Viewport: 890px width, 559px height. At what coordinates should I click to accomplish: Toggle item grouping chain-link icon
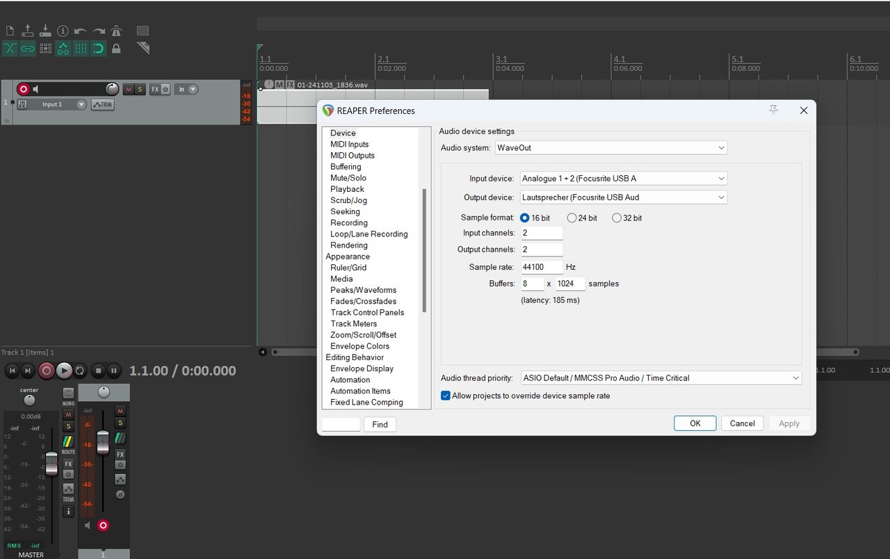click(28, 49)
